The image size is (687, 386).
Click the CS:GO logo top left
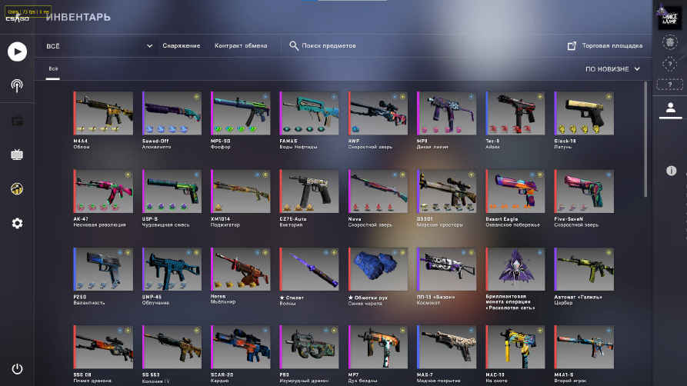coord(17,18)
